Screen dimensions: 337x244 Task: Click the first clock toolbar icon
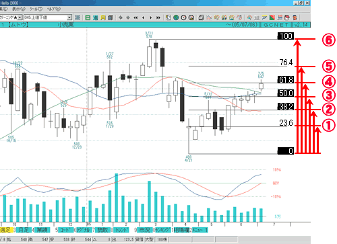click(183, 17)
